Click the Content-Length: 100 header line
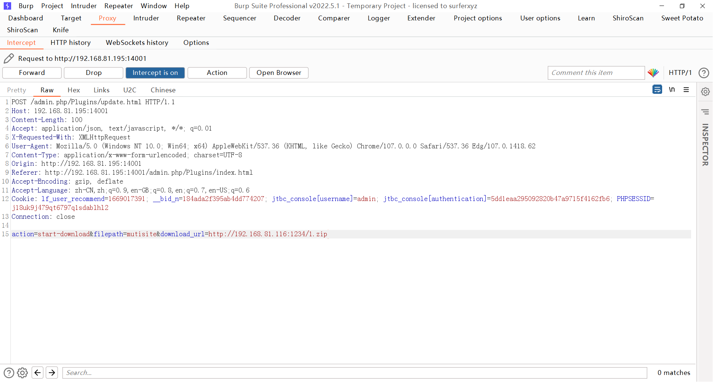 point(47,120)
